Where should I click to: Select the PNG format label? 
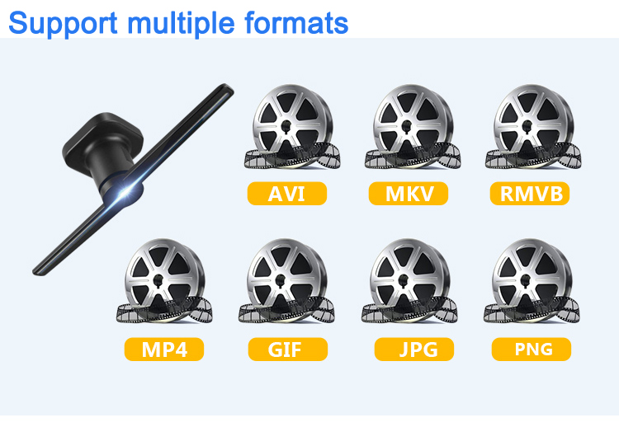tap(532, 349)
